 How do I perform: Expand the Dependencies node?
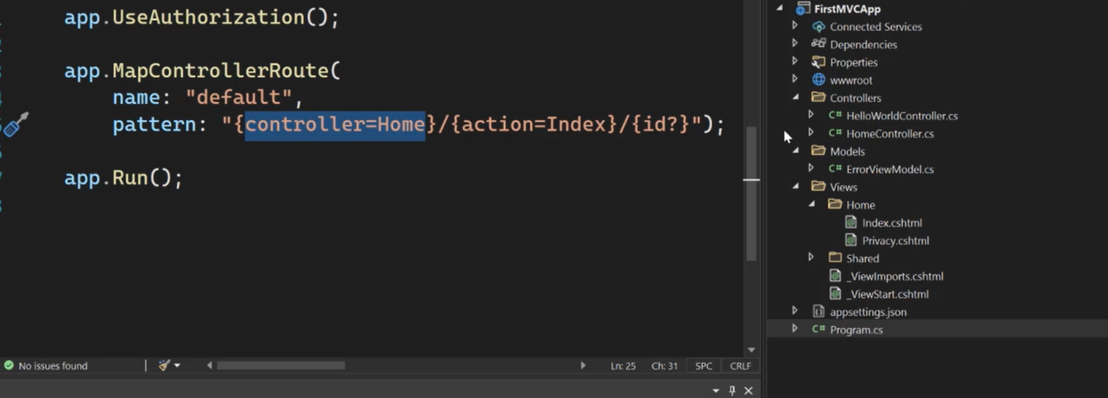(795, 43)
